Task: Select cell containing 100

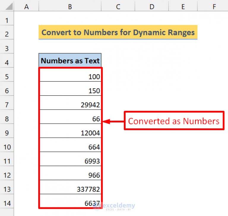Action: tap(70, 74)
